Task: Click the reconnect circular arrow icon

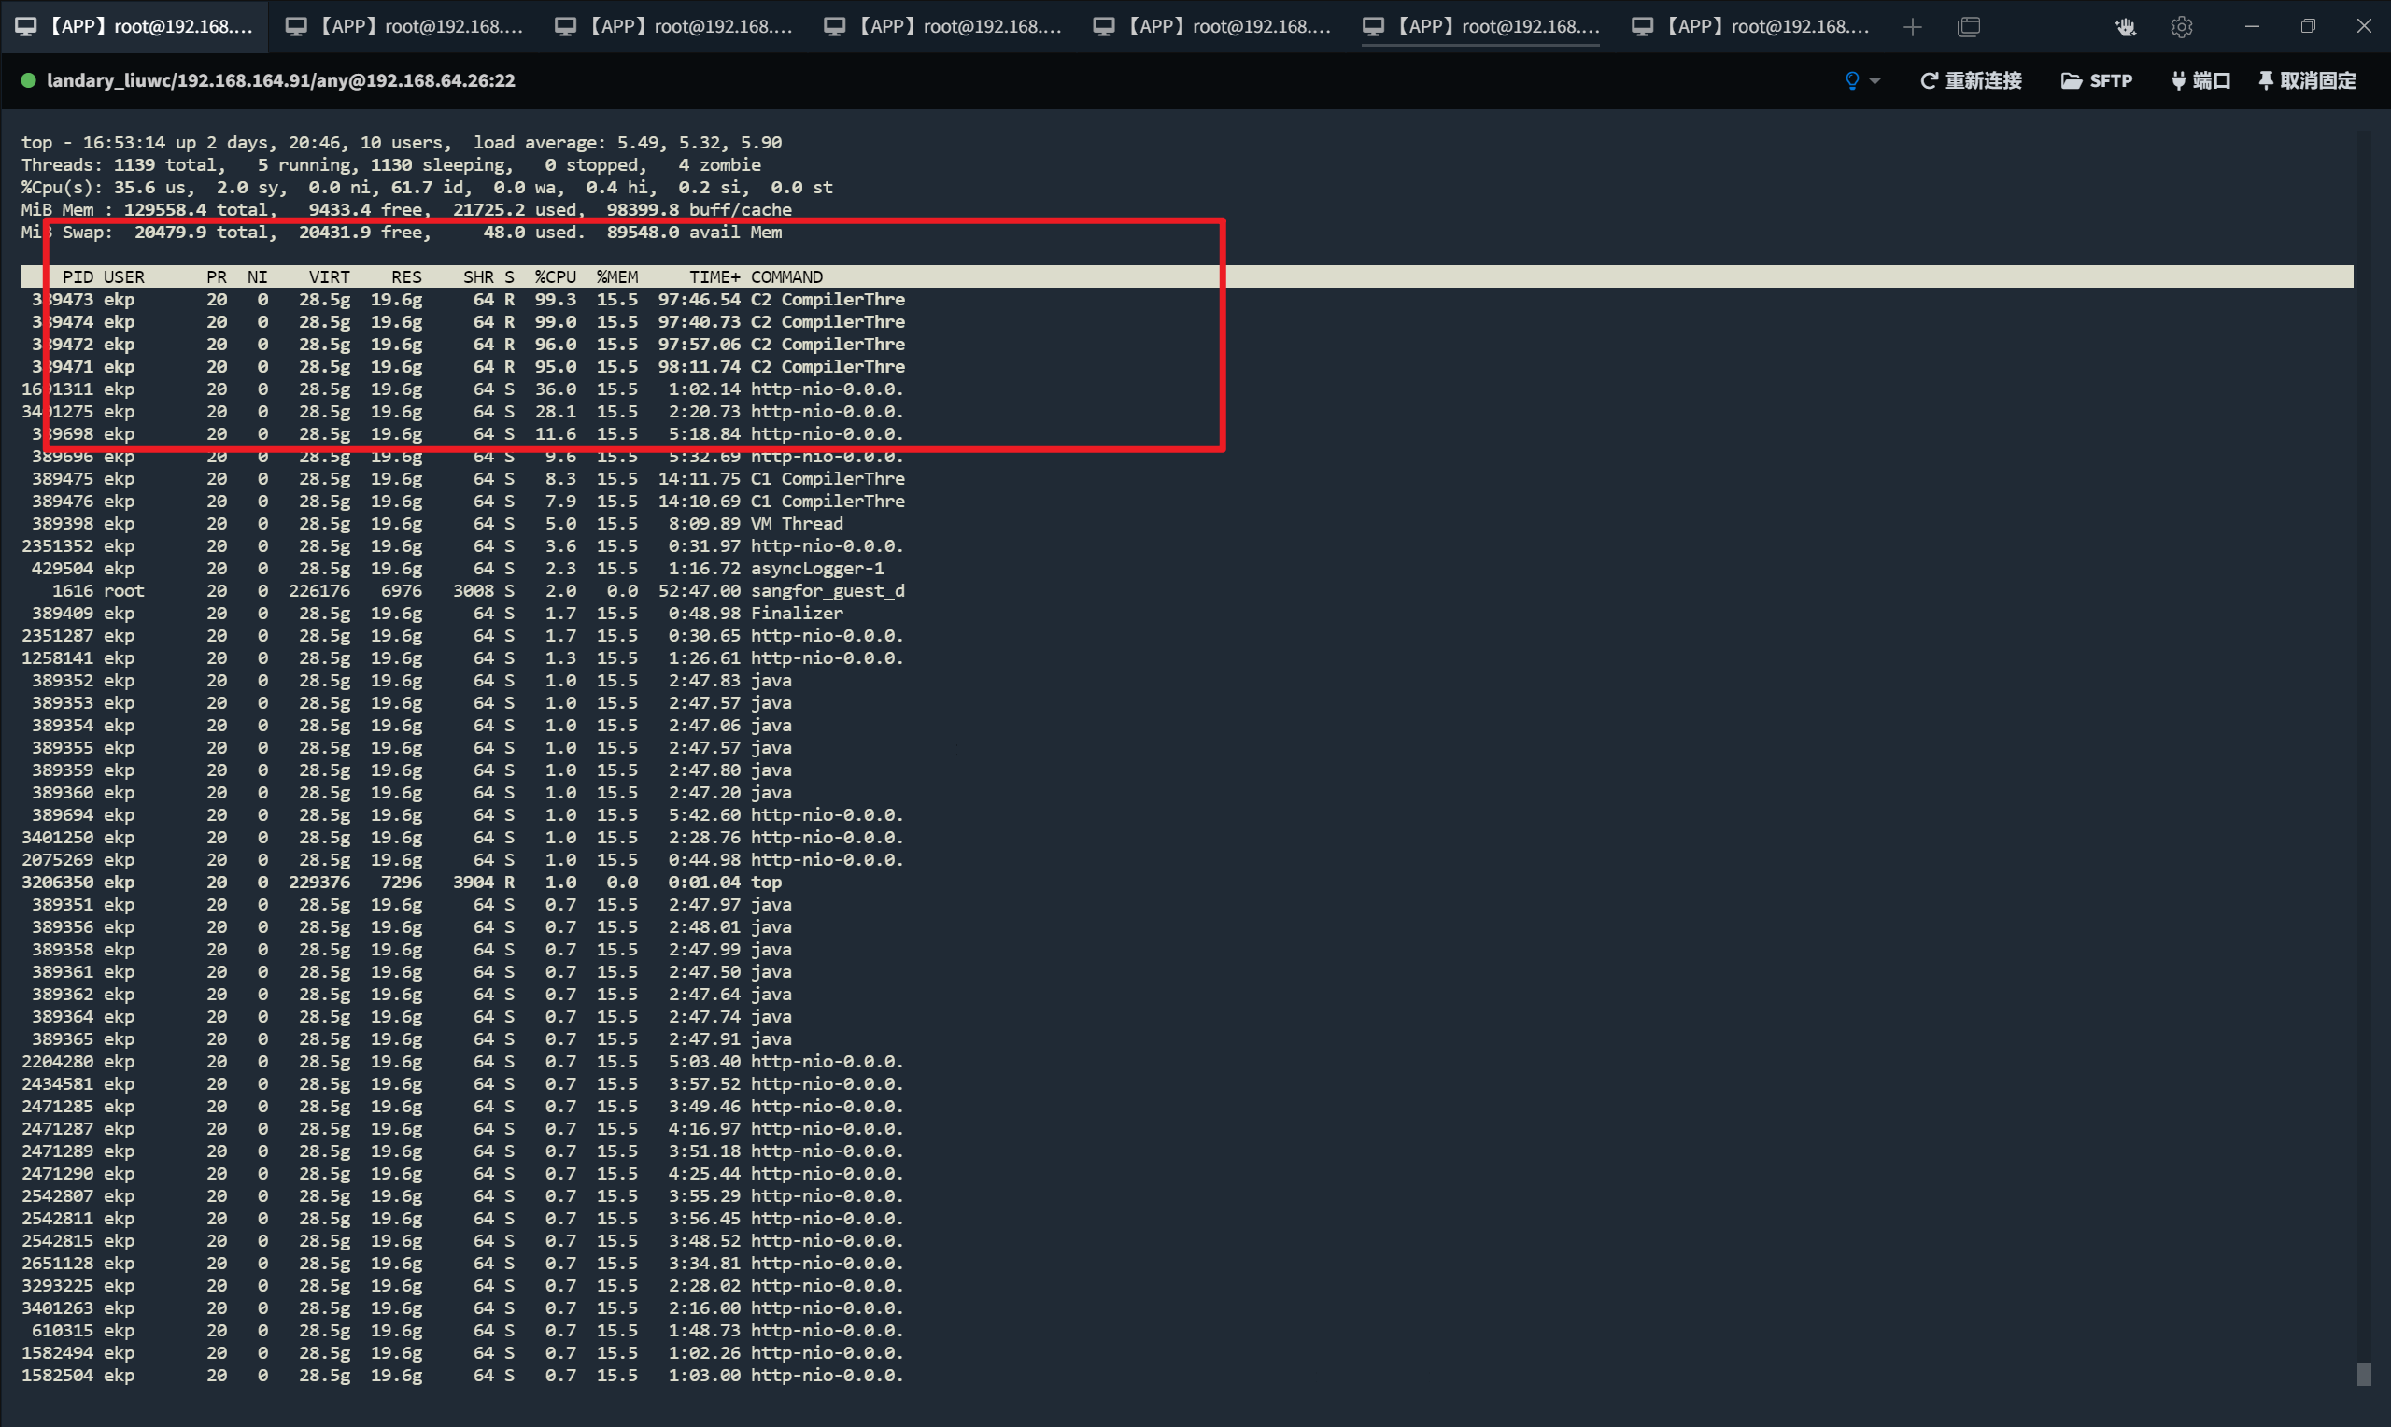Action: 1929,80
